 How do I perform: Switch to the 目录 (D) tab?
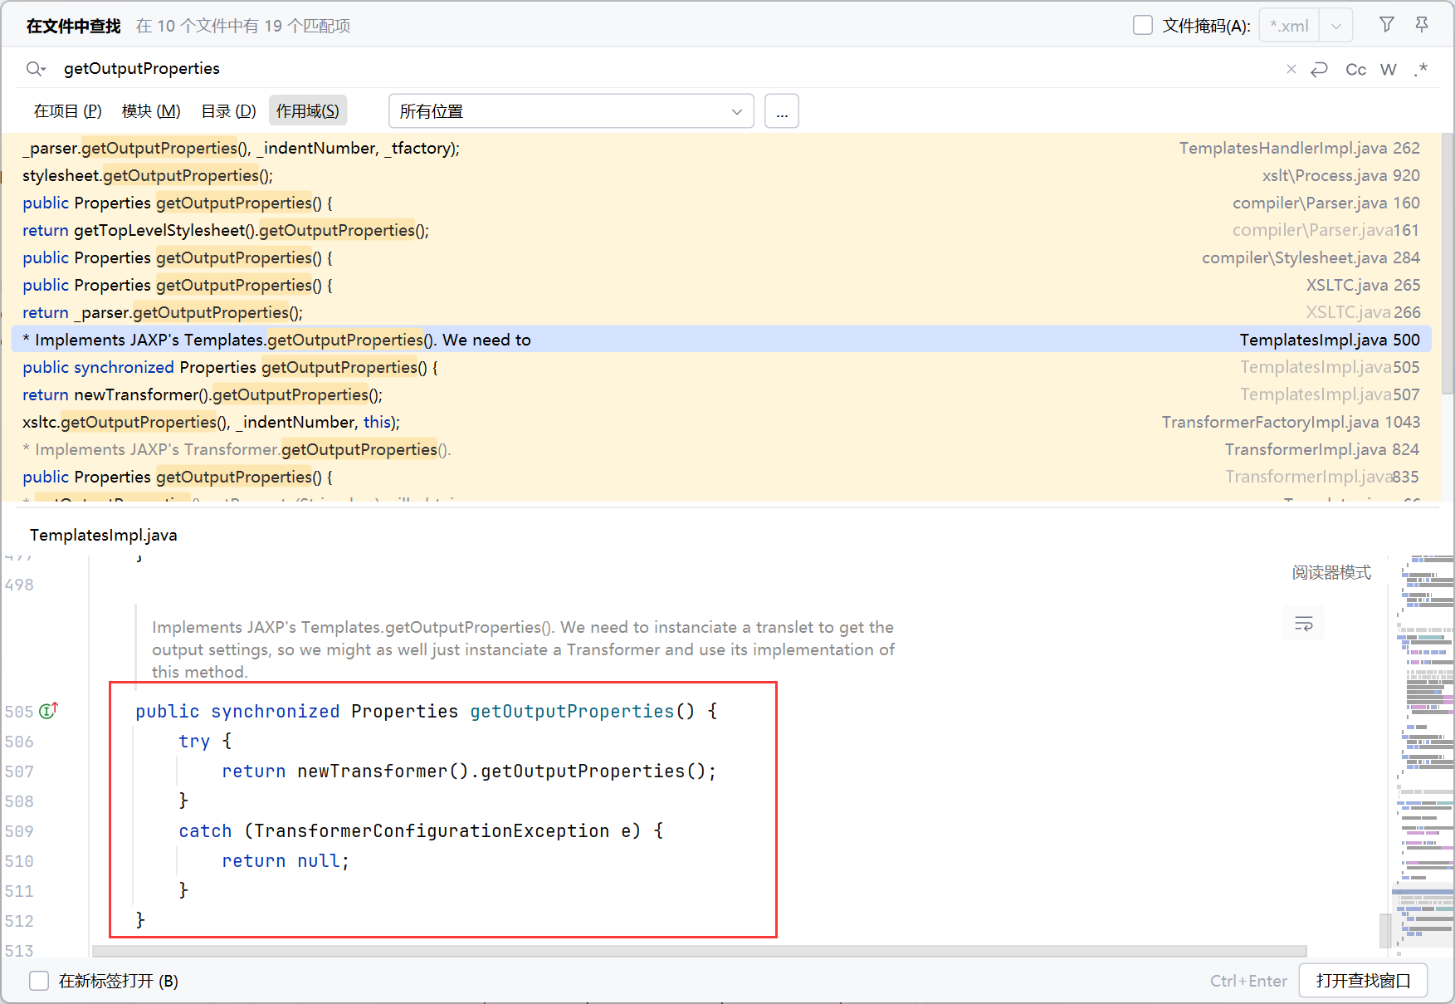228,111
